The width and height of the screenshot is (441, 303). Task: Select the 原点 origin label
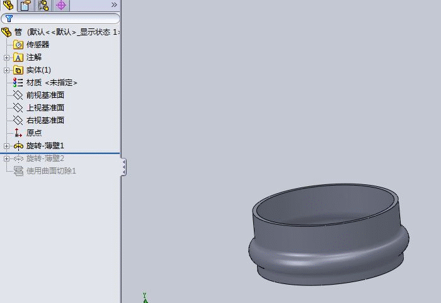pyautogui.click(x=34, y=133)
